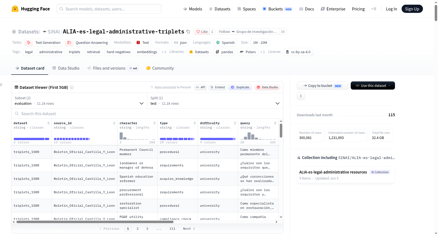Sort by the character column icon
The width and height of the screenshot is (438, 236).
tap(154, 123)
